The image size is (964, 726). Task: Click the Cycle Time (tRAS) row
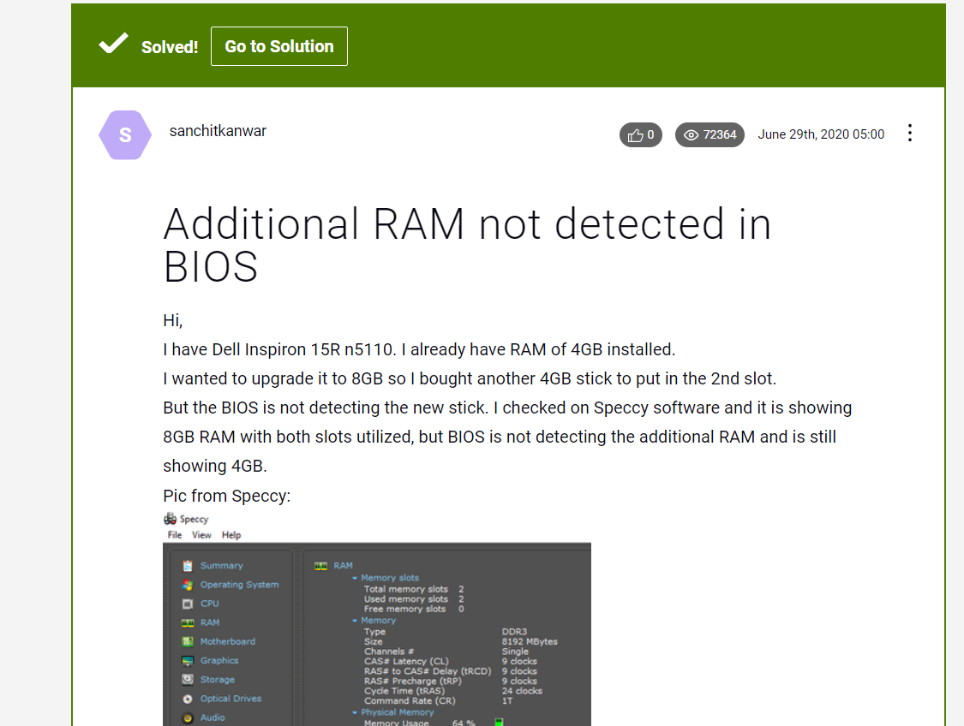coord(453,691)
